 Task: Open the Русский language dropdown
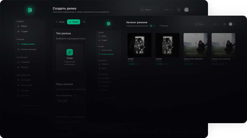pyautogui.click(x=71, y=101)
